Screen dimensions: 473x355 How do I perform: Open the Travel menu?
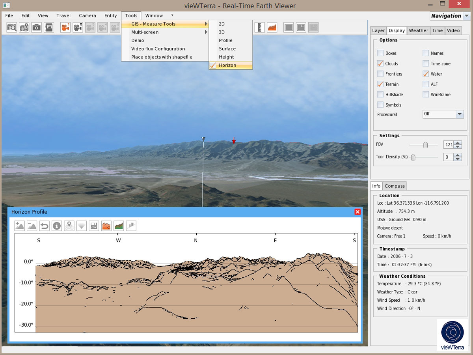click(x=63, y=16)
